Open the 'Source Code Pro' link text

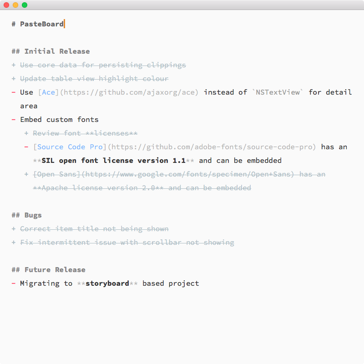coord(70,147)
